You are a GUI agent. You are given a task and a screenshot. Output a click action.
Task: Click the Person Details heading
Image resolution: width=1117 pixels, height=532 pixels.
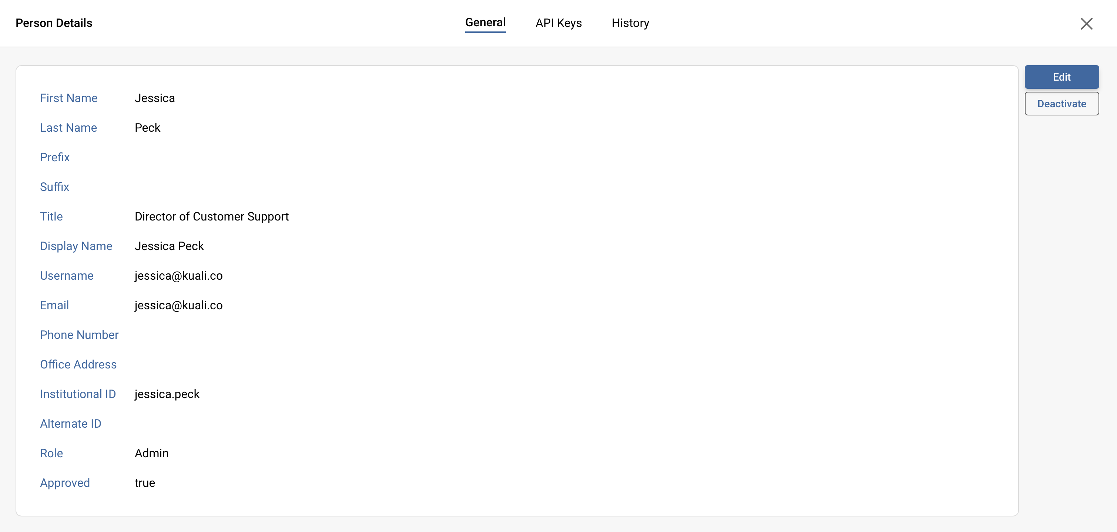point(54,23)
